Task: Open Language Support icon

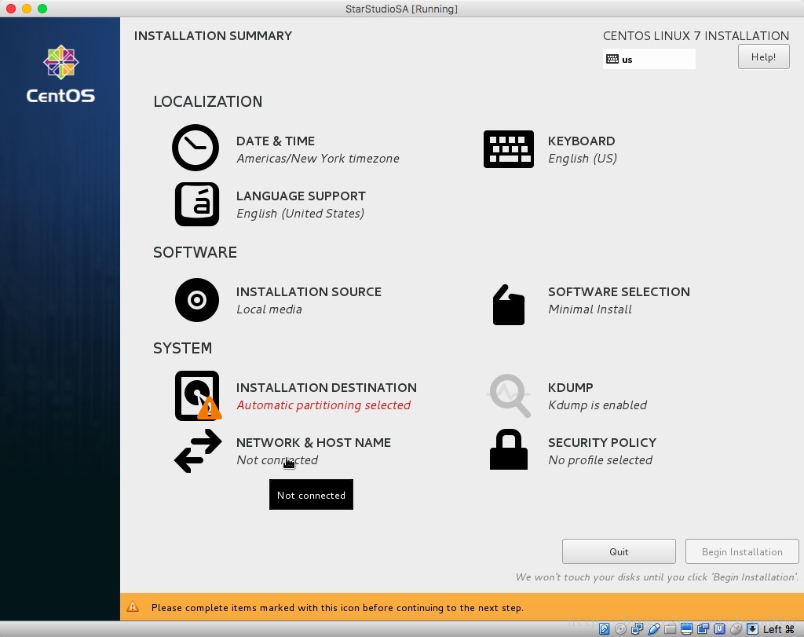Action: click(197, 204)
